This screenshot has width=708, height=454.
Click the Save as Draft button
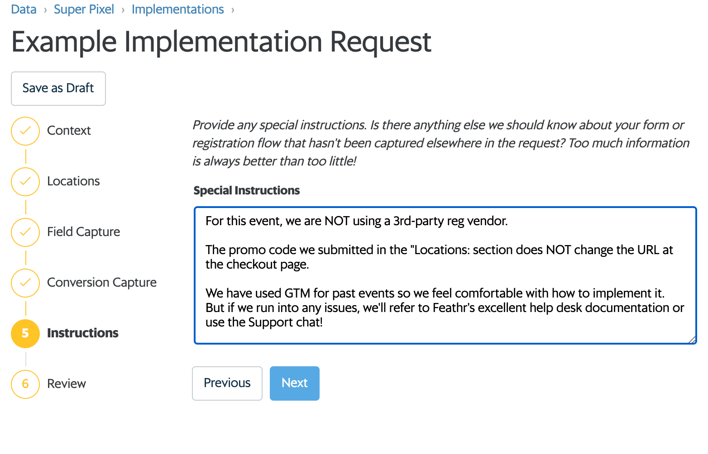[58, 89]
